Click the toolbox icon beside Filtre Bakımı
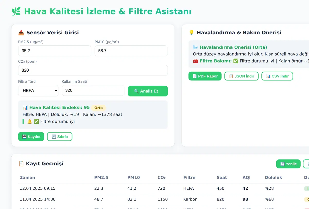 (x=195, y=61)
